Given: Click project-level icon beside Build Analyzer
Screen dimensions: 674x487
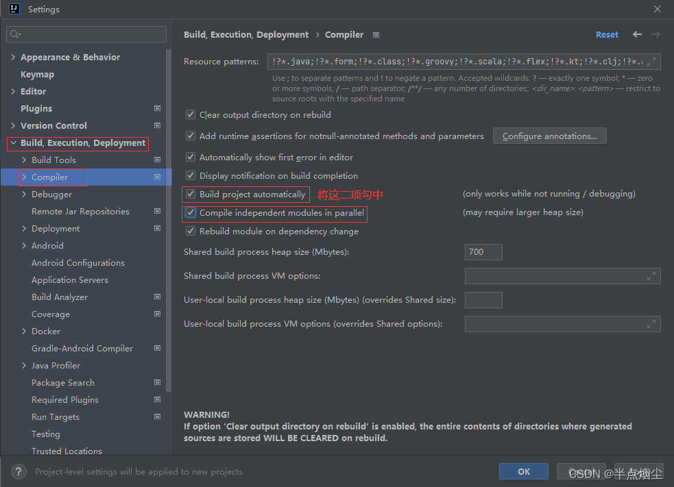Looking at the screenshot, I should [x=157, y=297].
